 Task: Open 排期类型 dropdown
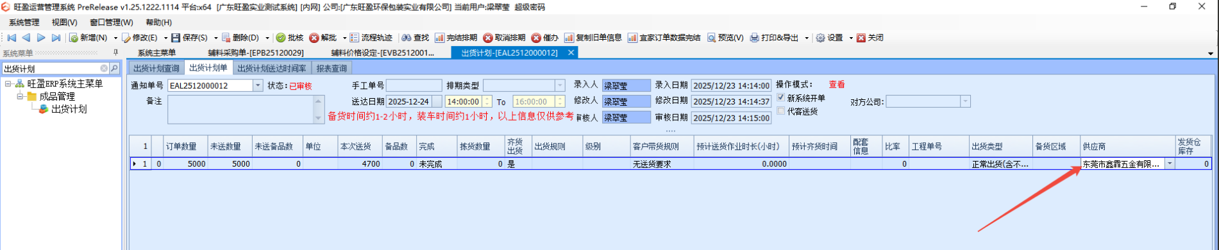[x=560, y=85]
